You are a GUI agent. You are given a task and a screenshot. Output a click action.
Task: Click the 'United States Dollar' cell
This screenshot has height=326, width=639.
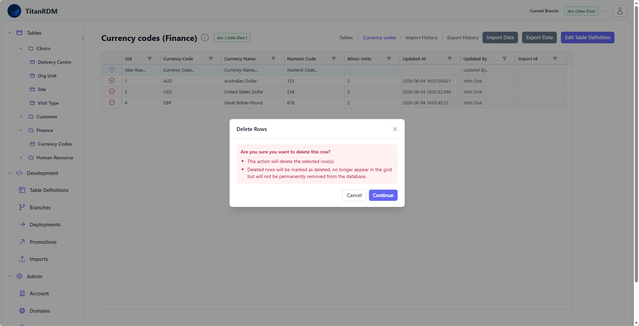tap(253, 92)
